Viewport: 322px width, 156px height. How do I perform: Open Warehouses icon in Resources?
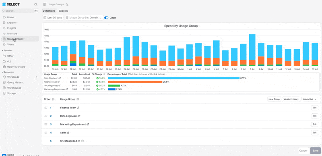(4, 88)
